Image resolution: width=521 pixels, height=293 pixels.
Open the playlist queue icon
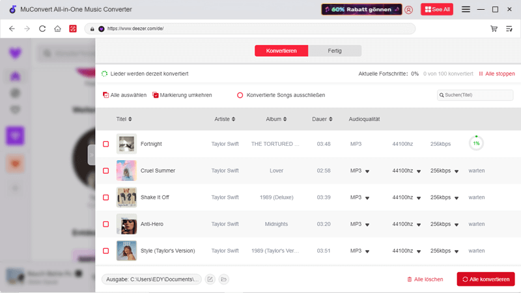coord(509,29)
